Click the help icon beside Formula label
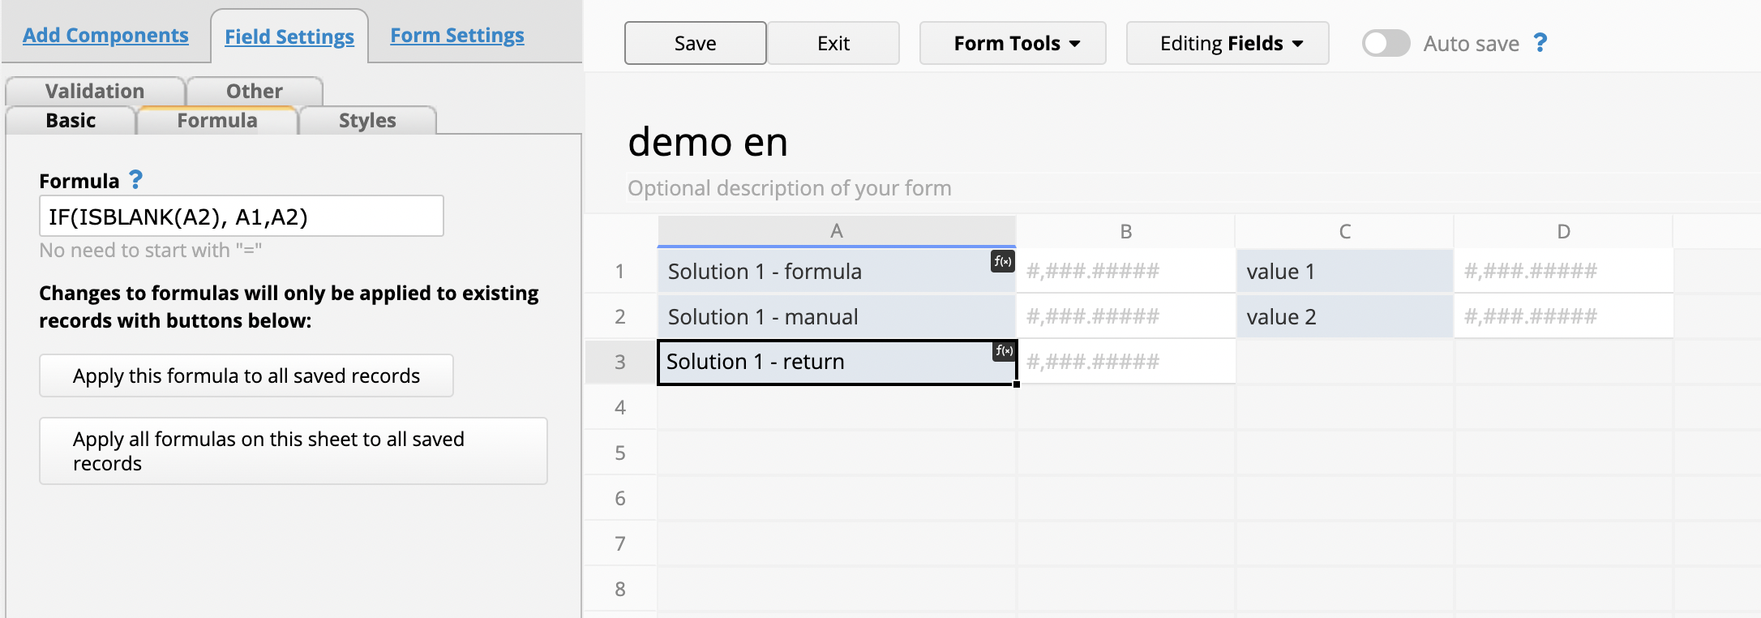 point(136,180)
